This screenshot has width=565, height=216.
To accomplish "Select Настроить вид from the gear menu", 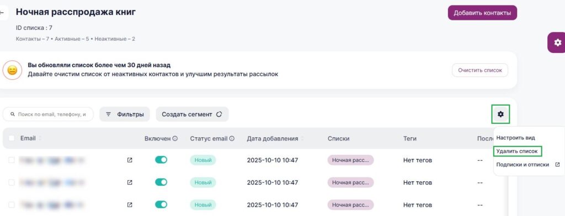I will tap(516, 138).
